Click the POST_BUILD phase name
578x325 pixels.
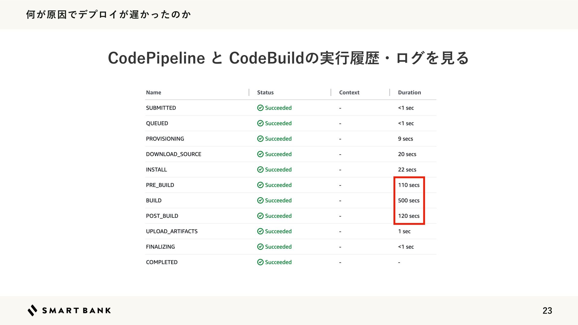(x=162, y=216)
